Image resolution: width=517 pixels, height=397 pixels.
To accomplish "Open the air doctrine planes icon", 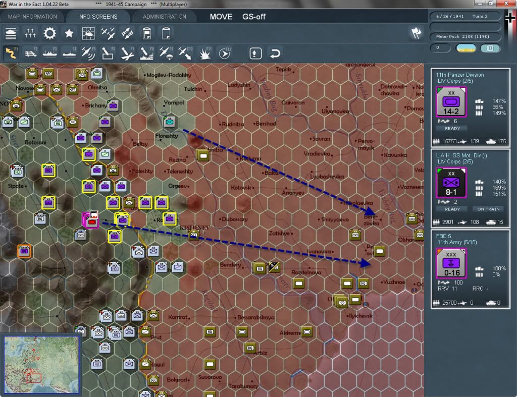I will (108, 34).
